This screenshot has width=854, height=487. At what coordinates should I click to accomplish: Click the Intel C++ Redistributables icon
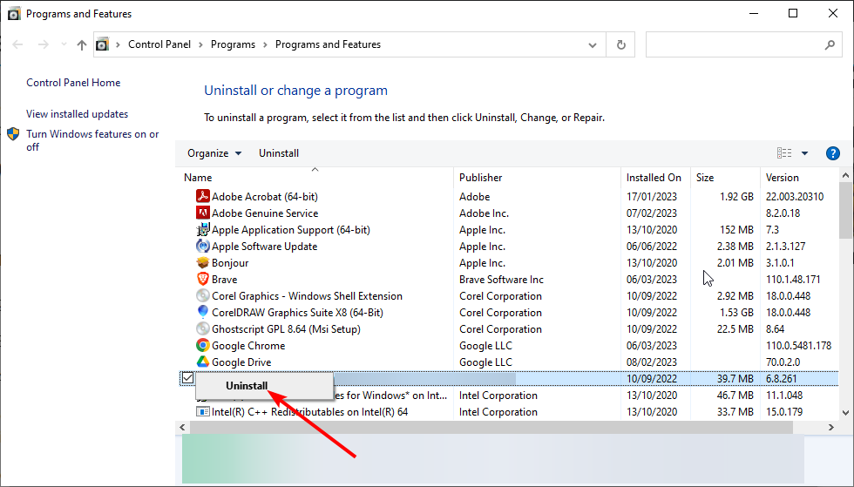pyautogui.click(x=202, y=412)
